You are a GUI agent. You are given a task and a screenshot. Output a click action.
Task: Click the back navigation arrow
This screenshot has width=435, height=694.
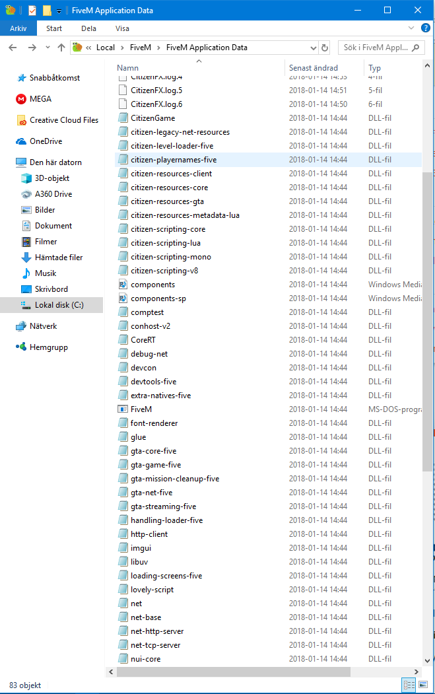coord(13,48)
